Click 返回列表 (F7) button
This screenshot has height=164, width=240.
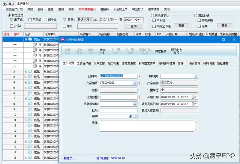(177, 51)
